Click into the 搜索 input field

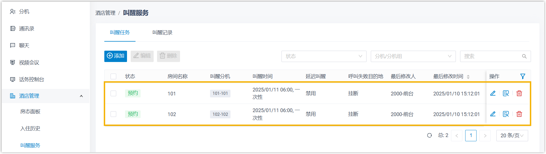point(490,56)
